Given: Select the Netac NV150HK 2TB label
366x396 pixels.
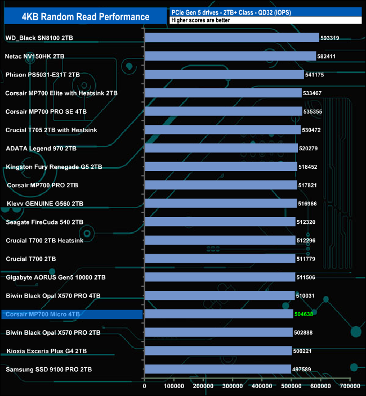Looking at the screenshot, I should pos(34,56).
